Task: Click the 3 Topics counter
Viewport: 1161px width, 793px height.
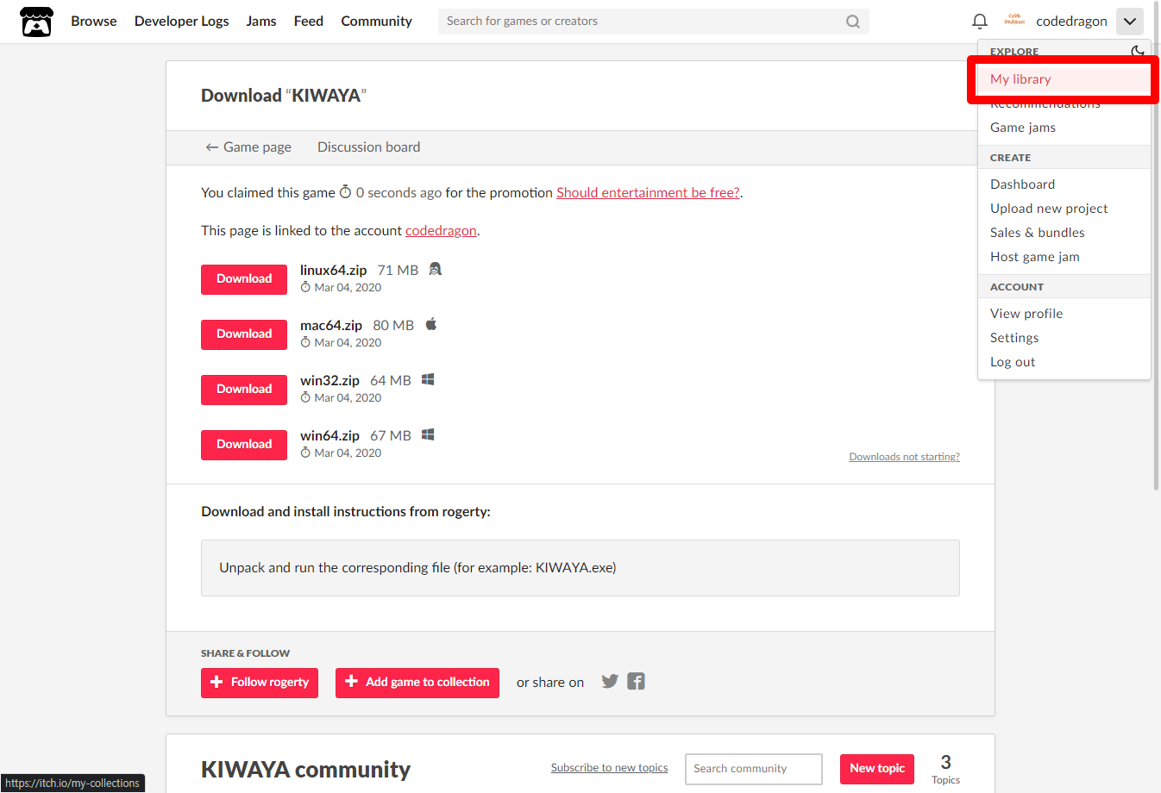Action: coord(945,768)
